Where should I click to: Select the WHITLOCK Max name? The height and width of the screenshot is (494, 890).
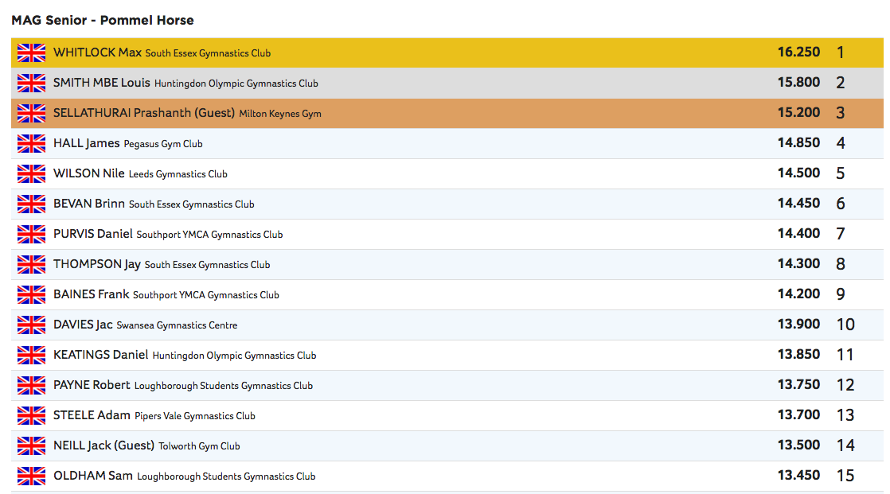(x=97, y=53)
